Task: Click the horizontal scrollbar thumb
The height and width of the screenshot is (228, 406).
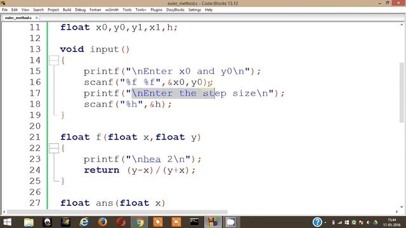Action: coord(117,212)
